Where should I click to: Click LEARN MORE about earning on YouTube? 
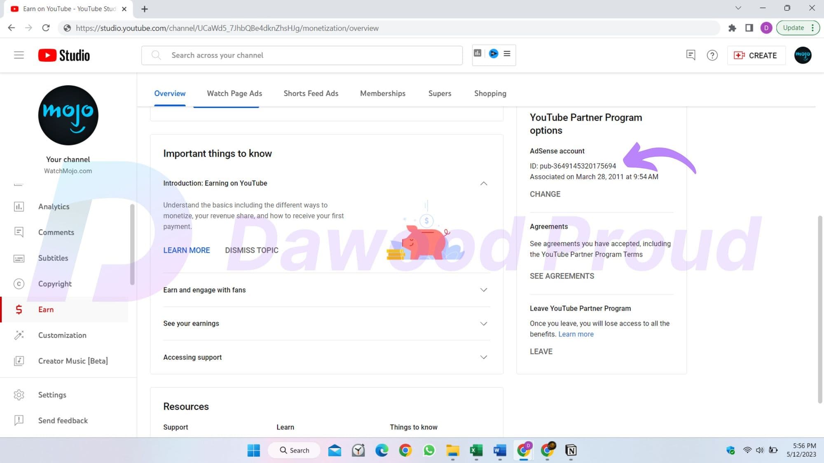click(186, 250)
